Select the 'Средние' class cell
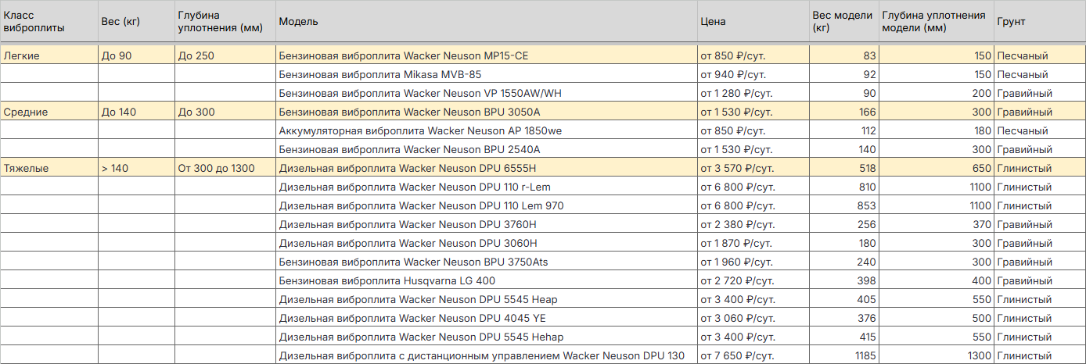 49,112
